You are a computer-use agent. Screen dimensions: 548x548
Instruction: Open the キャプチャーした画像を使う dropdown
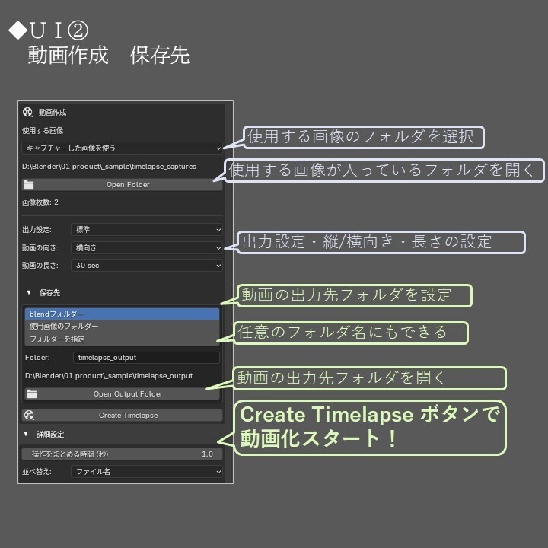coord(122,148)
